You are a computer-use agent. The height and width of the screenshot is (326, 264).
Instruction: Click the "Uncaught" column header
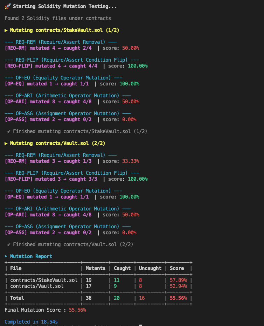coord(150,269)
